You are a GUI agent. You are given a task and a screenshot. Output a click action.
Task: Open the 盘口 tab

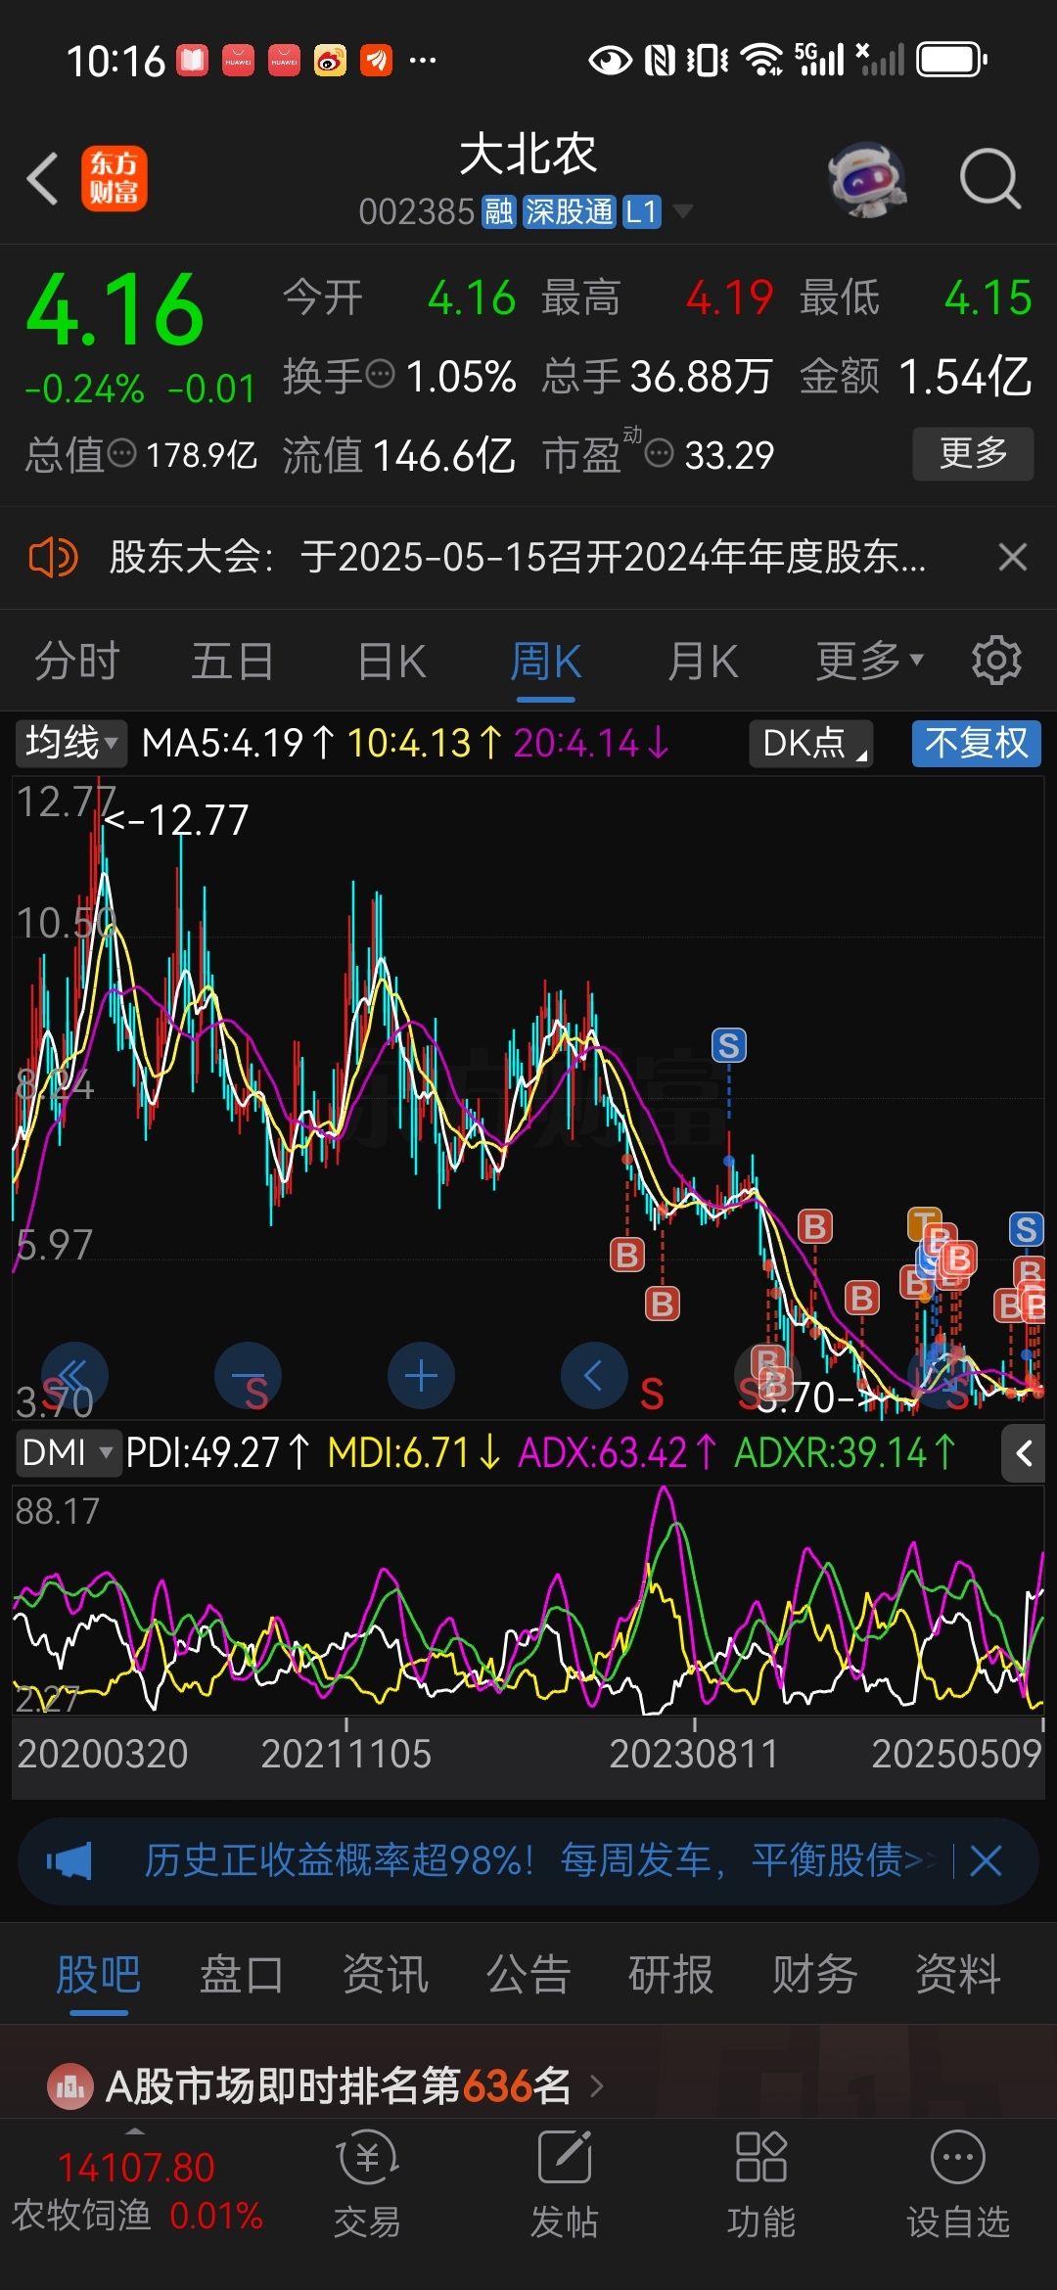pyautogui.click(x=242, y=1975)
